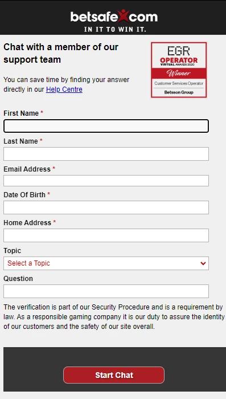Viewport: 226px width, 399px height.
Task: Click the Topic label above the dropdown
Action: click(12, 251)
